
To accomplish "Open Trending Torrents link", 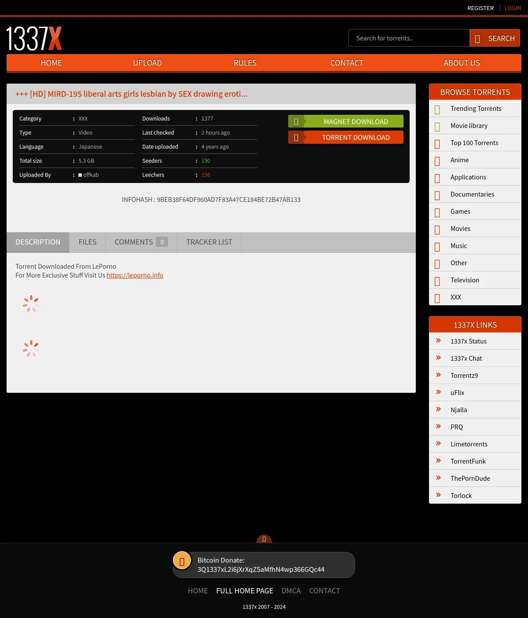I will 476,109.
